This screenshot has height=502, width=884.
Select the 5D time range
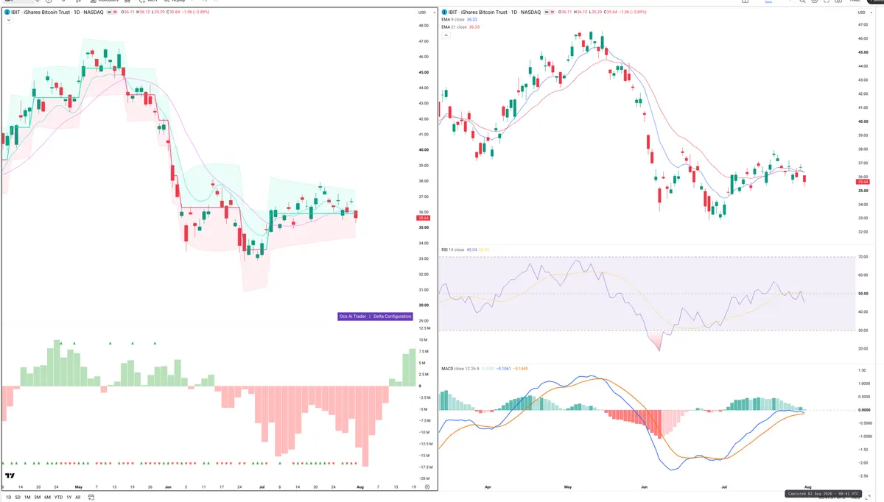pos(18,498)
